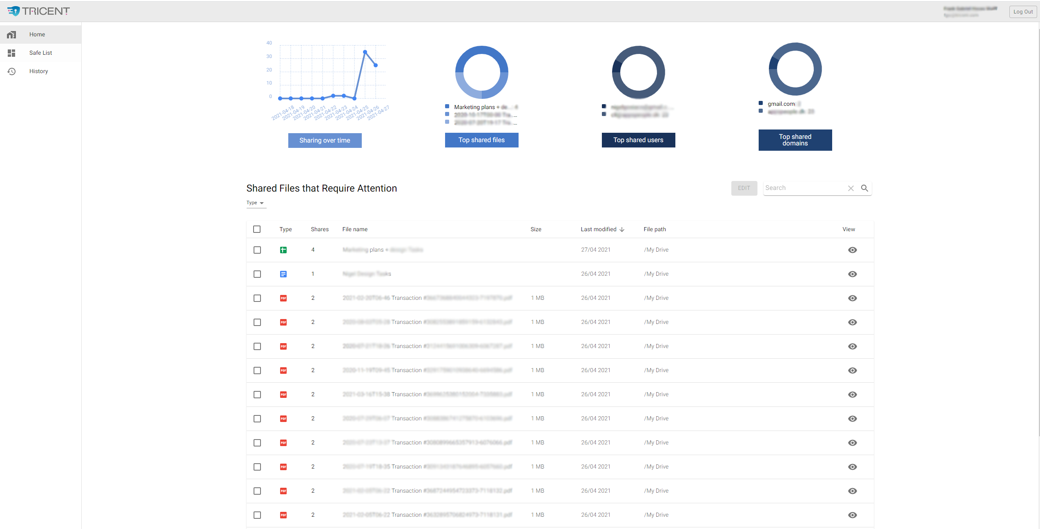Open the Type filter dropdown
1040x529 pixels.
[x=256, y=203]
